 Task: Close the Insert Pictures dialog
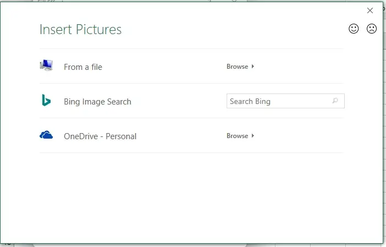(370, 10)
